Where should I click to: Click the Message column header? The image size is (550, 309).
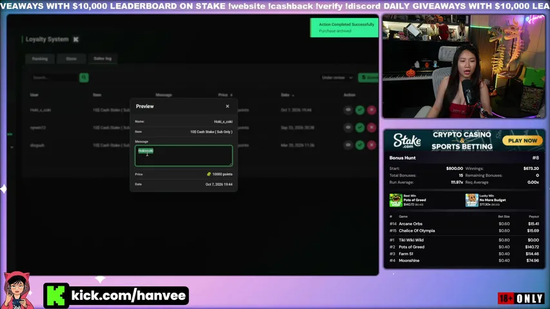(164, 95)
